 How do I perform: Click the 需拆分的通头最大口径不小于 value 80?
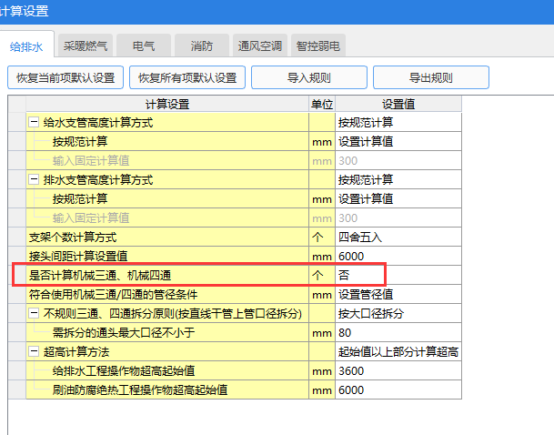point(398,333)
